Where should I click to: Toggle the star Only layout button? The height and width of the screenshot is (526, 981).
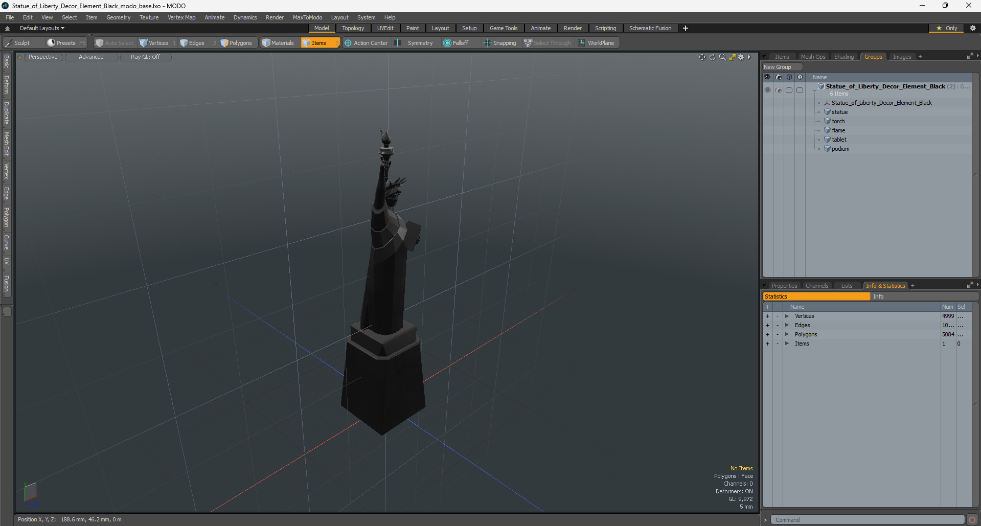[x=946, y=28]
